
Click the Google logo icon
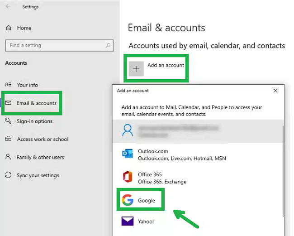pos(128,200)
